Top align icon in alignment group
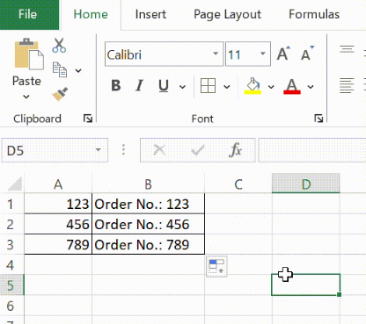This screenshot has height=324, width=366. coord(347,49)
